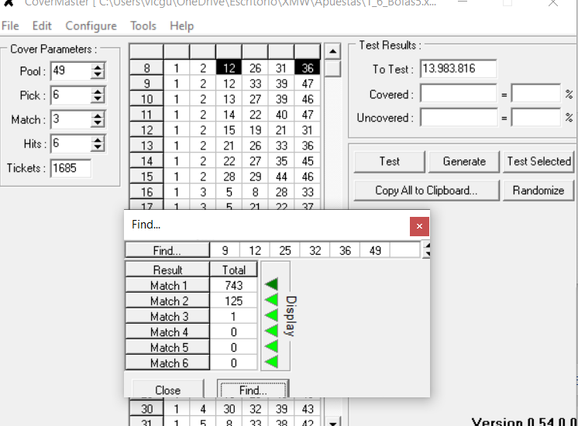
Task: Open the Edit menu
Action: coord(42,26)
